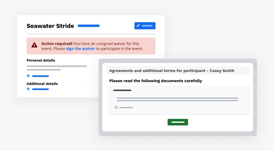This screenshot has width=274, height=151.
Task: Click the gray document text lines
Action: (177, 99)
